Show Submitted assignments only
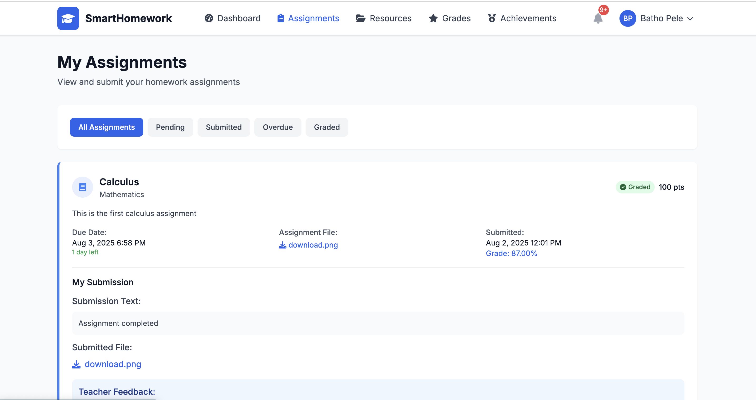This screenshot has height=400, width=756. point(223,127)
